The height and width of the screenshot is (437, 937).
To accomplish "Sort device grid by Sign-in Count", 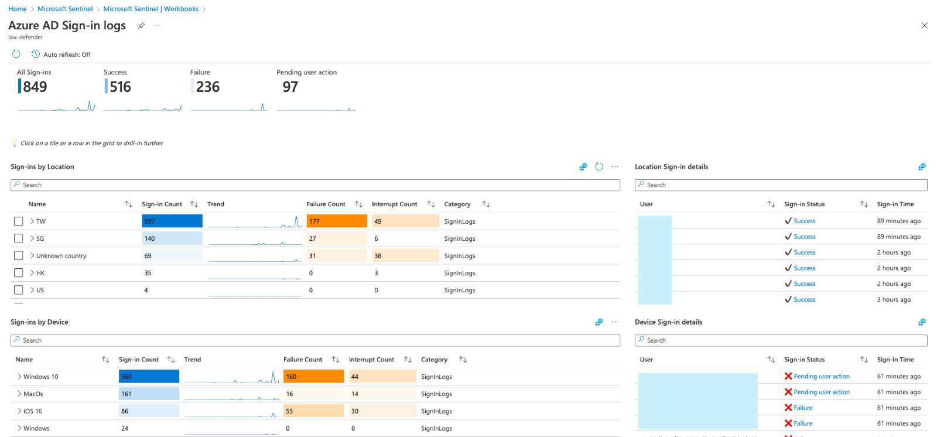I will pos(171,359).
